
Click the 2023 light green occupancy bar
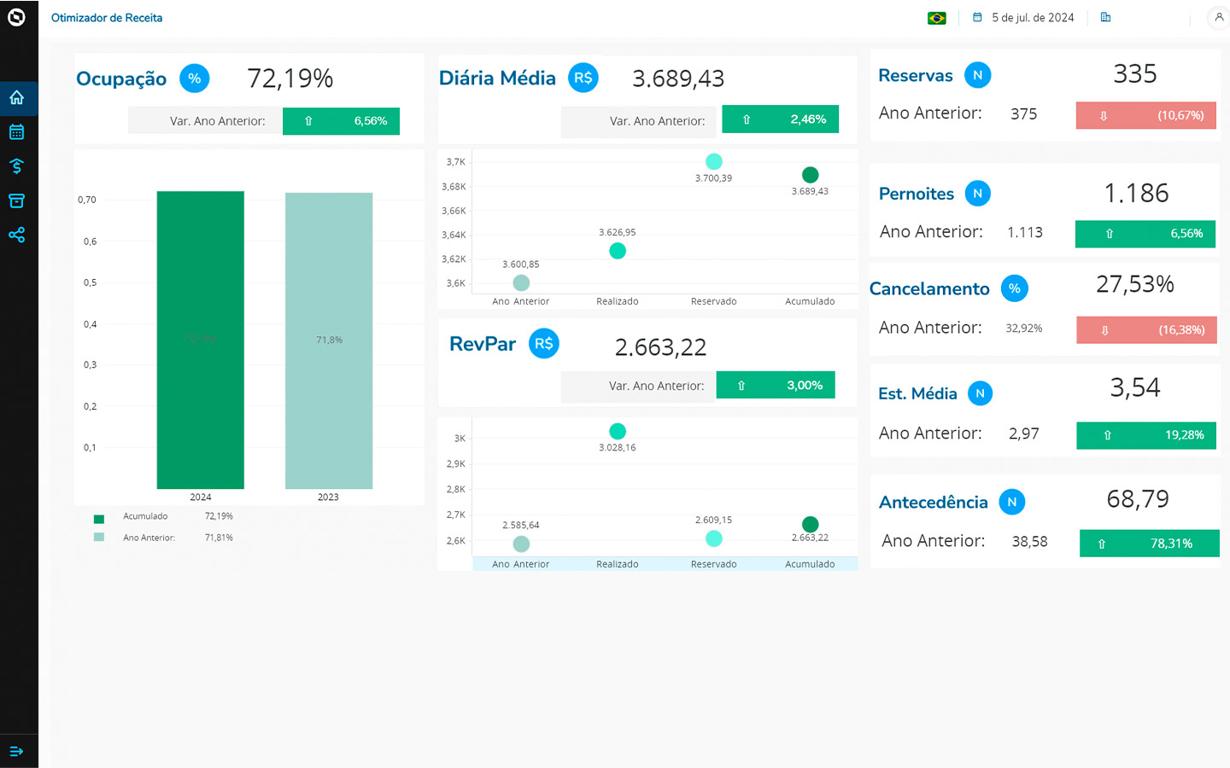[329, 340]
